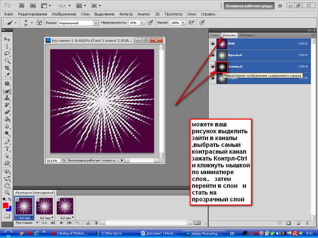Select animation frame 3 thumbnail

(x=65, y=206)
